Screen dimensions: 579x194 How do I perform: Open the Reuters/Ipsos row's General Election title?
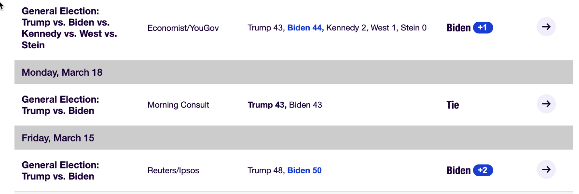(x=60, y=170)
